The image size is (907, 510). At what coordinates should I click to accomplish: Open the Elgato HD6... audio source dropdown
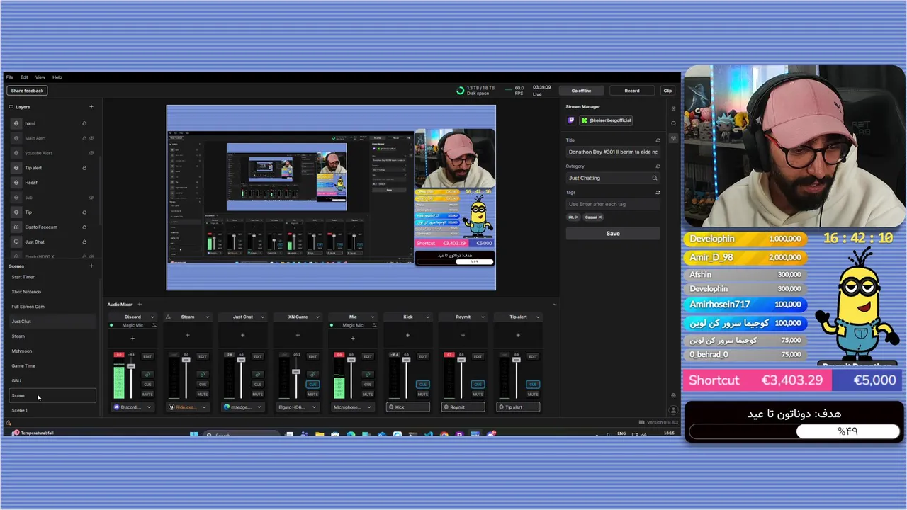pyautogui.click(x=298, y=407)
